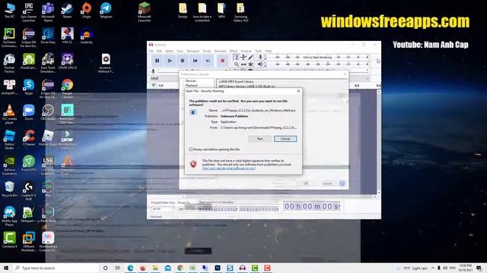Open notification center from taskbar
This screenshot has width=487, height=273.
pyautogui.click(x=479, y=268)
